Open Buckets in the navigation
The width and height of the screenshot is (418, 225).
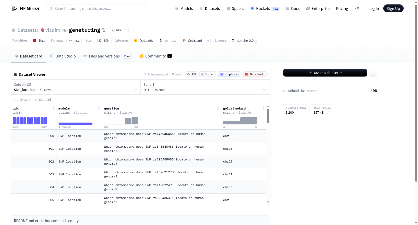(x=265, y=9)
